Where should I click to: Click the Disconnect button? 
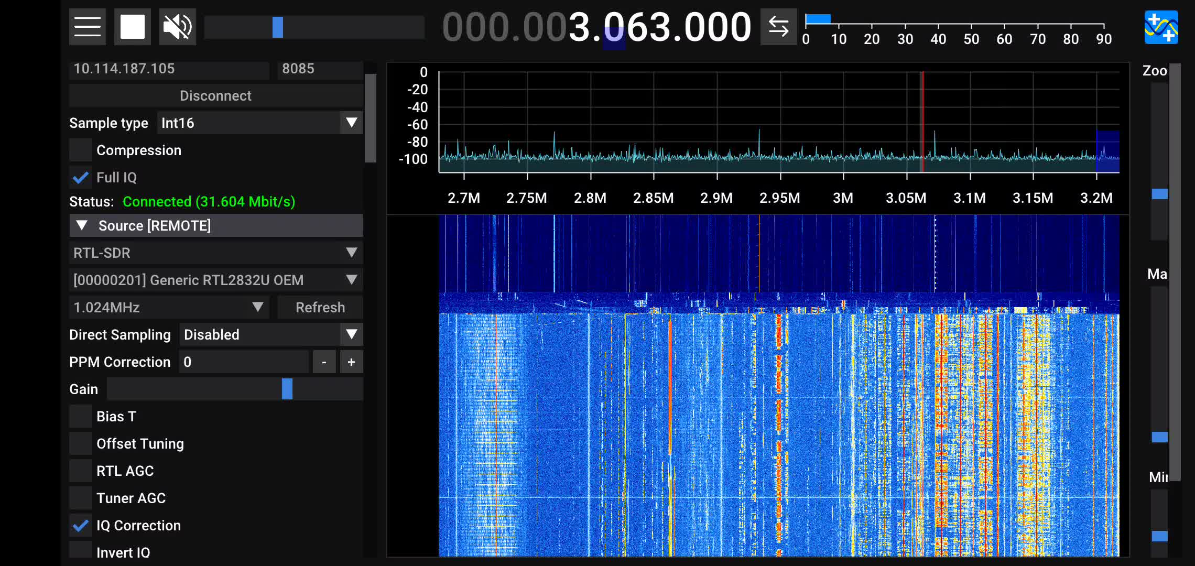216,96
